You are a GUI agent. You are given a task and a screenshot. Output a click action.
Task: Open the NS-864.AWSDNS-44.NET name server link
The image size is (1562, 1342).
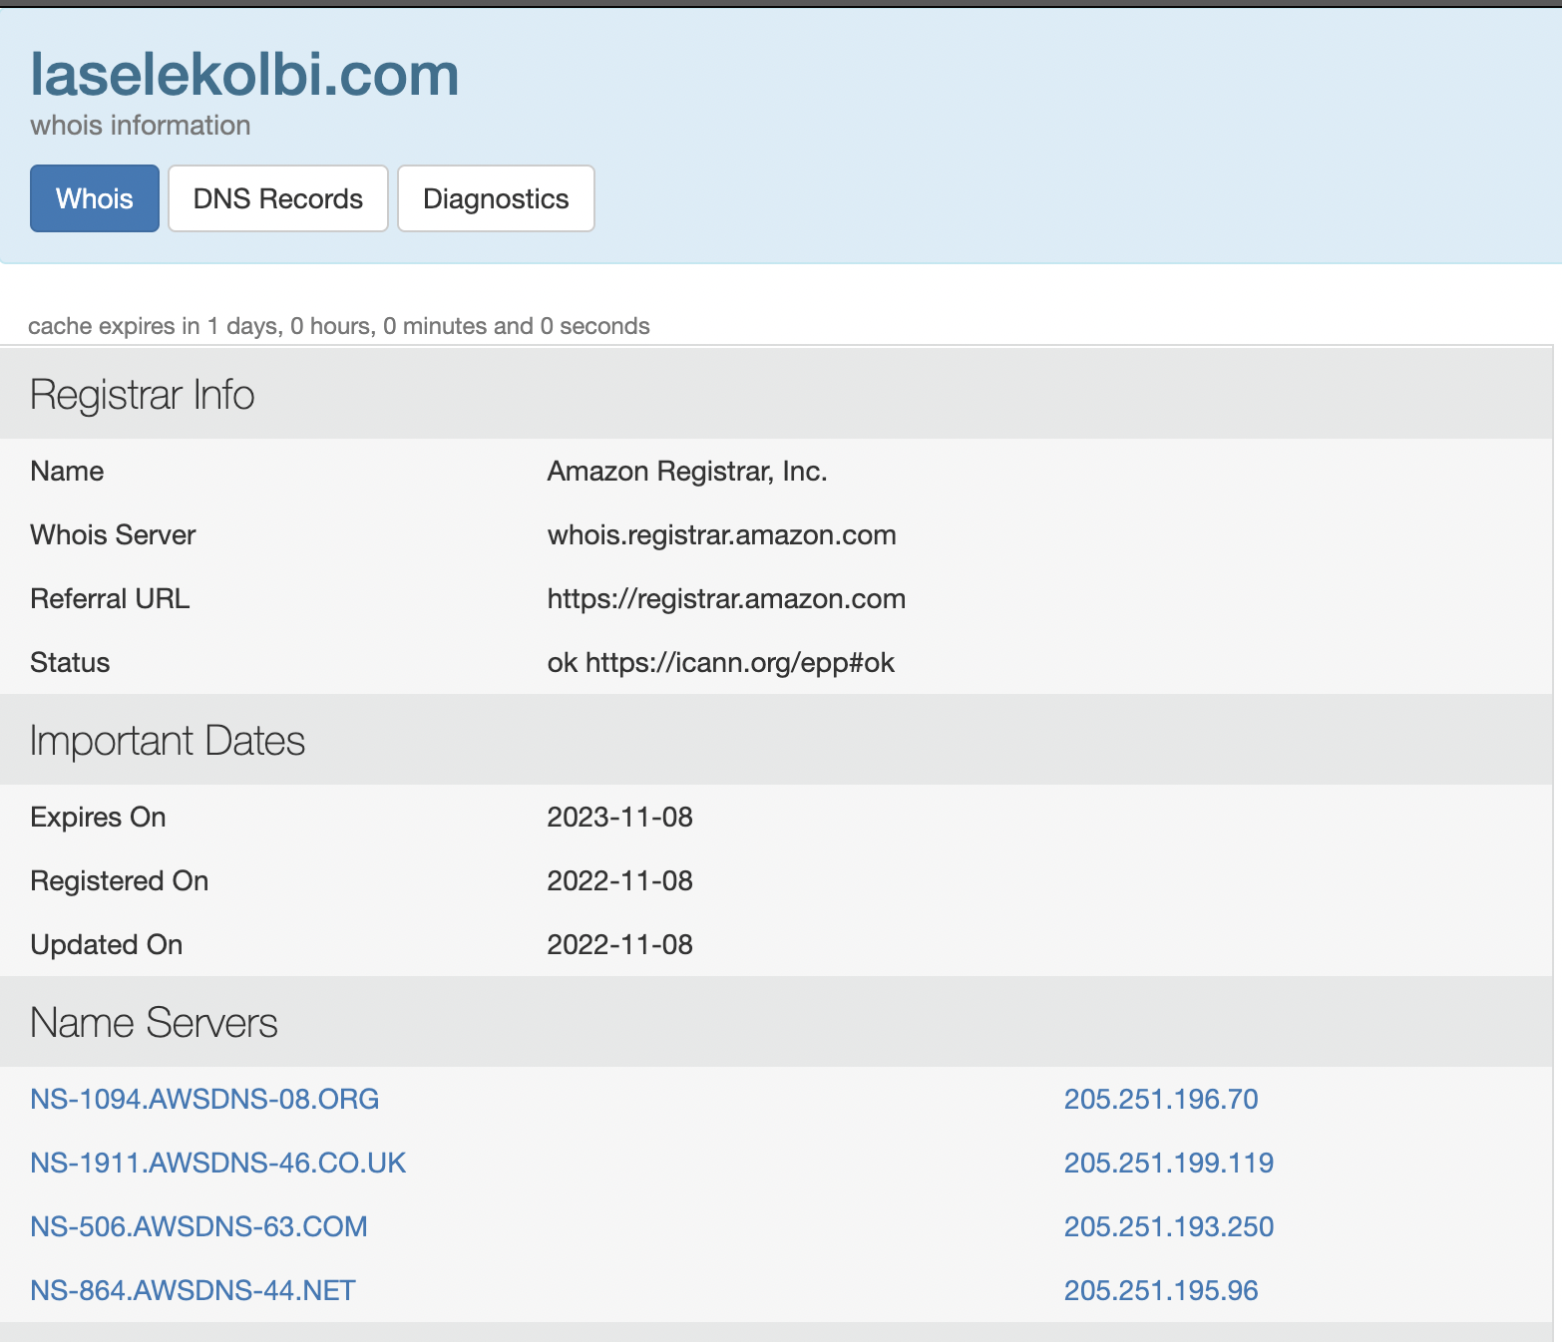pos(193,1290)
